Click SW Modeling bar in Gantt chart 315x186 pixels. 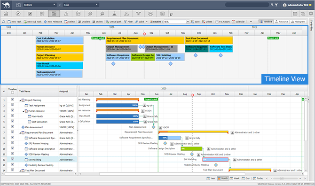point(215,160)
